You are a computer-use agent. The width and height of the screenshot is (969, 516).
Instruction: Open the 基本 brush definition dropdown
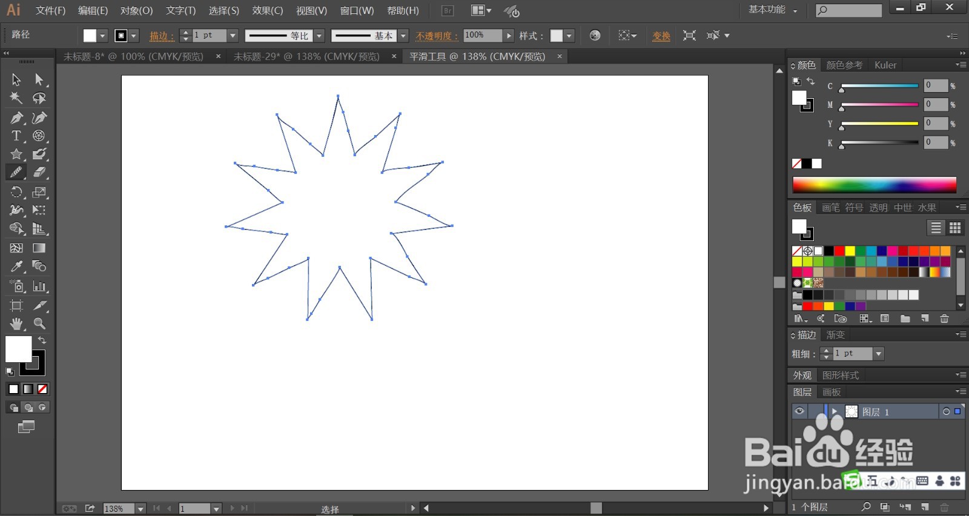(403, 36)
